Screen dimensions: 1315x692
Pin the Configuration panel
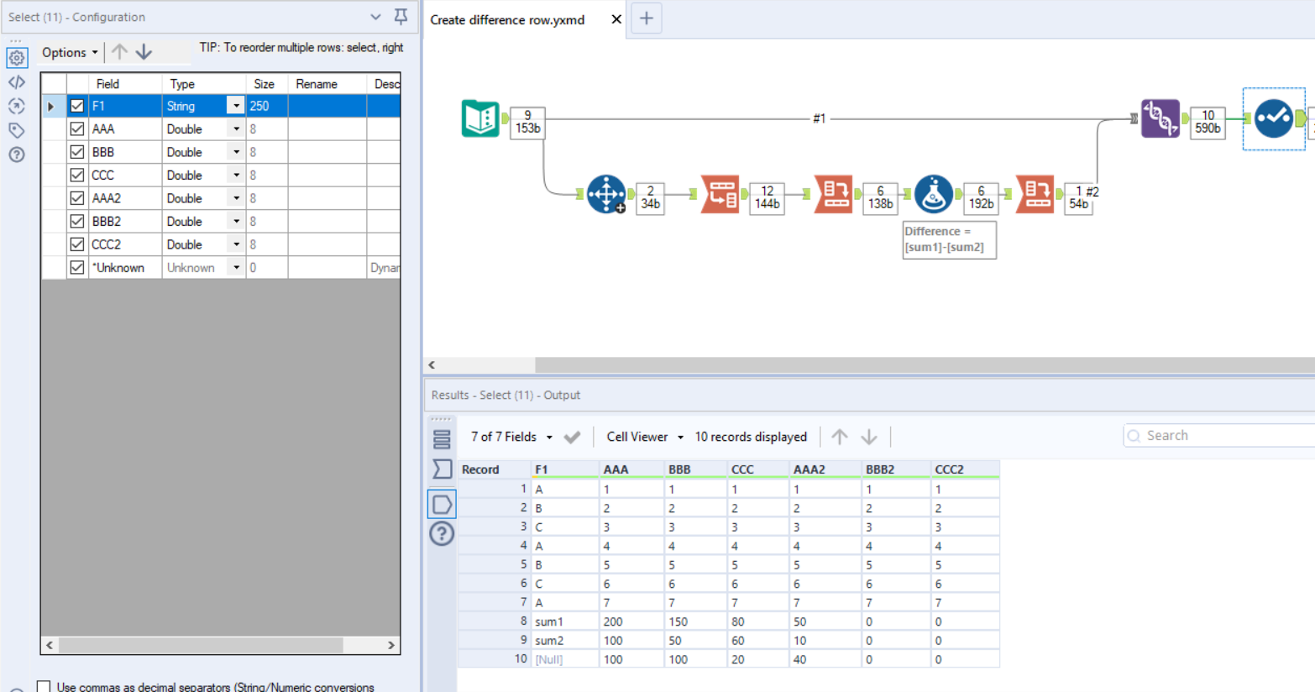pyautogui.click(x=401, y=17)
